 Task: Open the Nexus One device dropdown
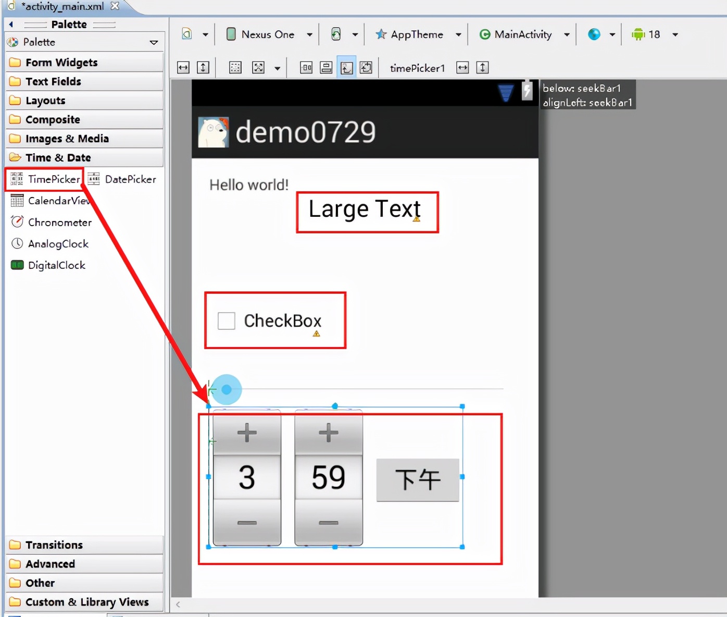[269, 34]
